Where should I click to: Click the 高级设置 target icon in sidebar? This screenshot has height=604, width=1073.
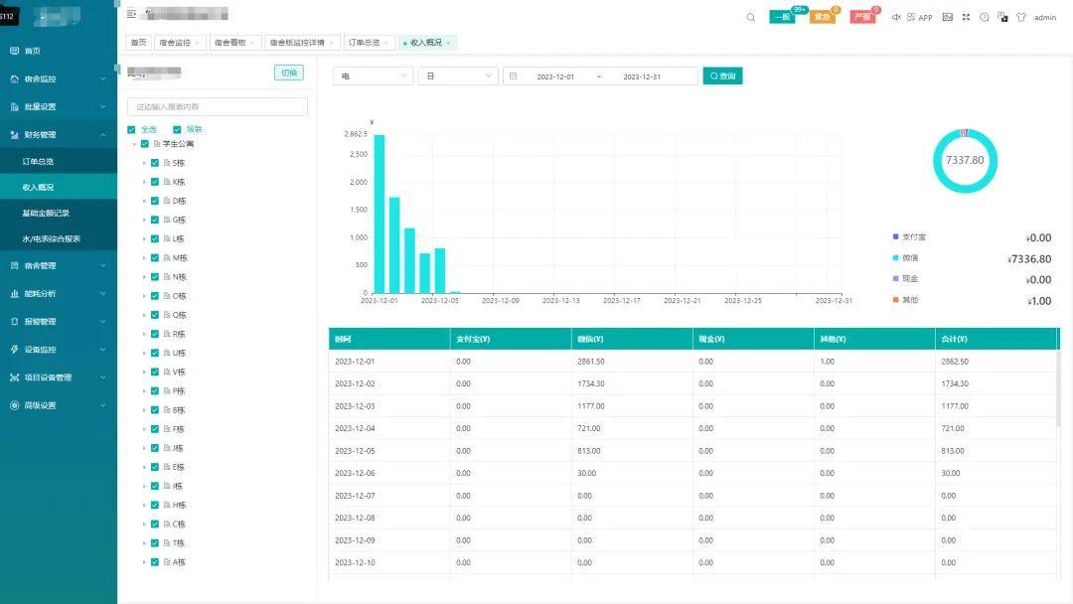pyautogui.click(x=14, y=405)
